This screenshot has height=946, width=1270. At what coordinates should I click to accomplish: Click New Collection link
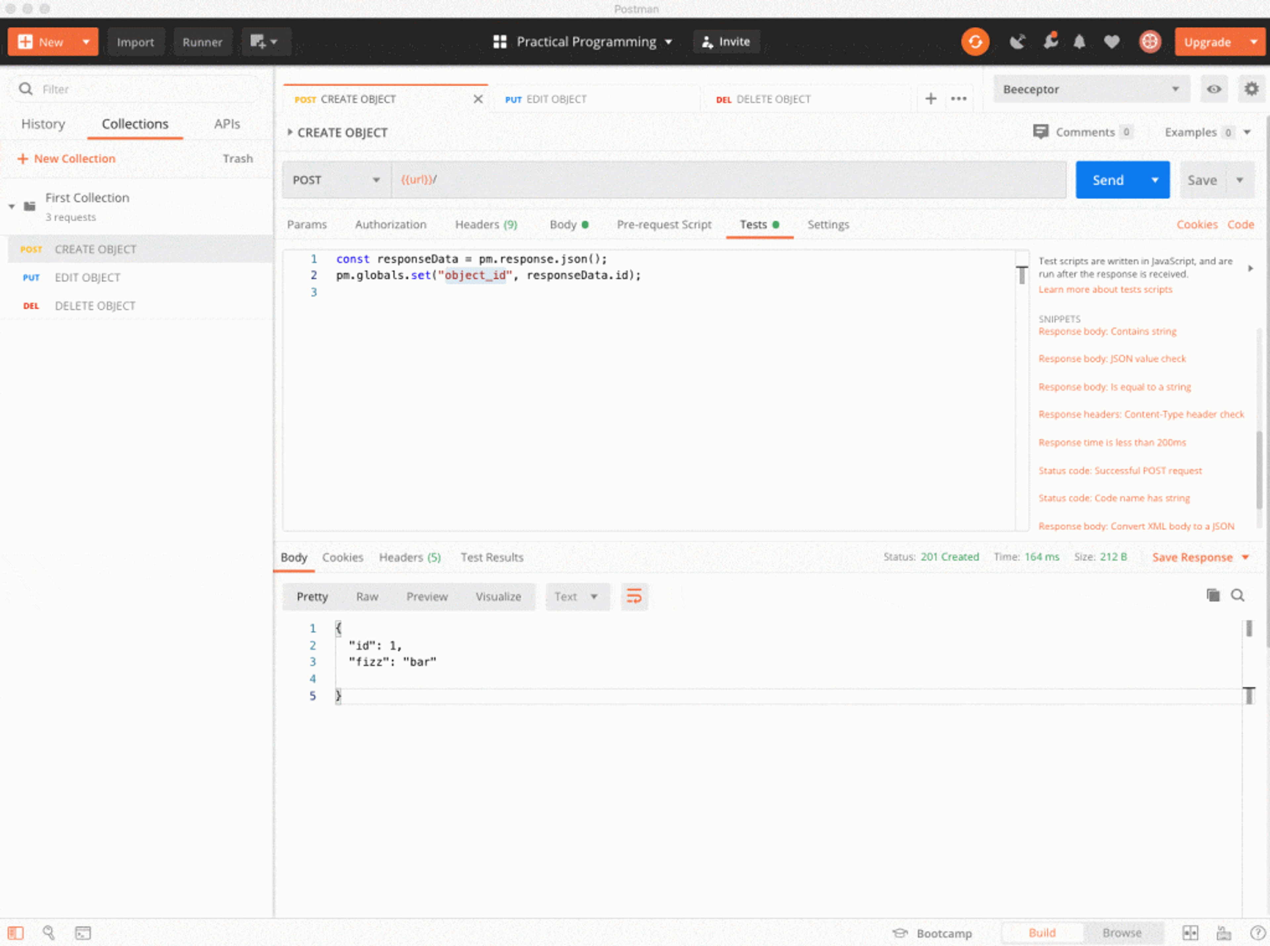[x=66, y=159]
